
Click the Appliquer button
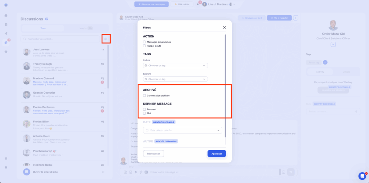(x=217, y=153)
